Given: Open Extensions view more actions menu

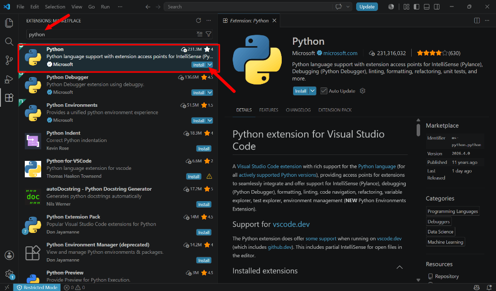Looking at the screenshot, I should pyautogui.click(x=208, y=20).
